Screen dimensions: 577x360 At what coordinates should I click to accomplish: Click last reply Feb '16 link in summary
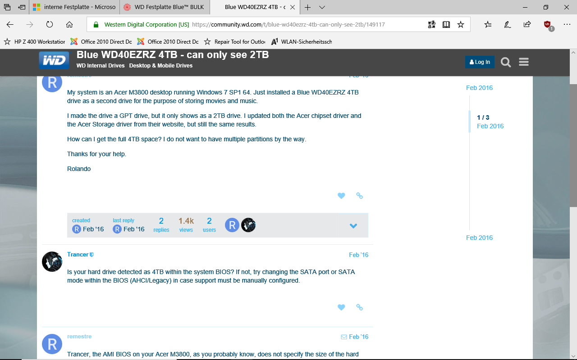128,225
